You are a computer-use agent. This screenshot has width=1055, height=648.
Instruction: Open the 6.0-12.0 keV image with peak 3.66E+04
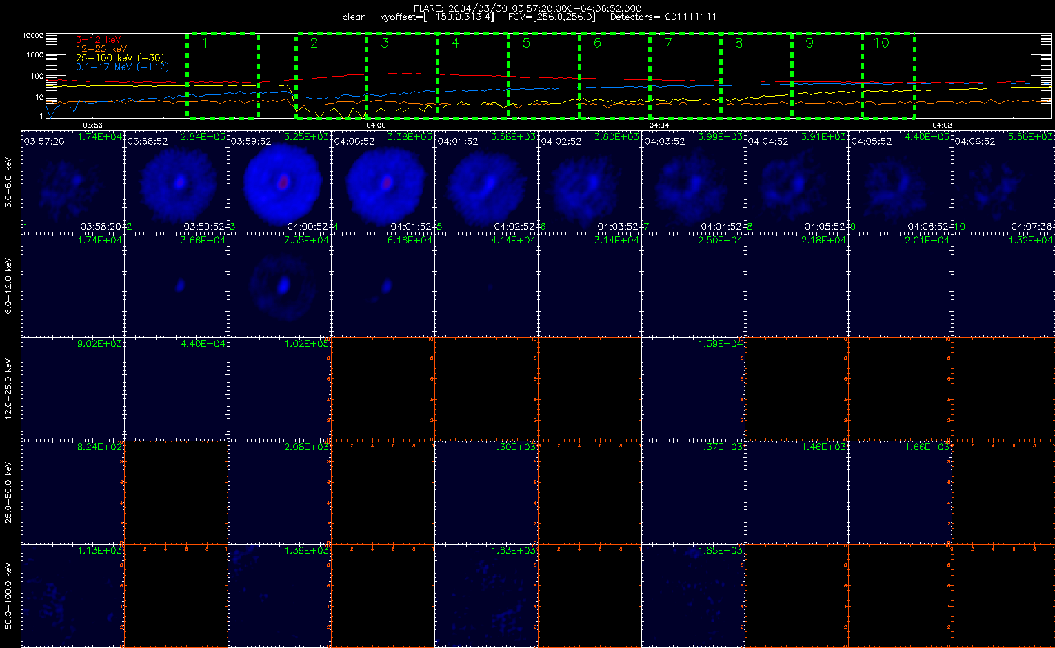coord(176,285)
